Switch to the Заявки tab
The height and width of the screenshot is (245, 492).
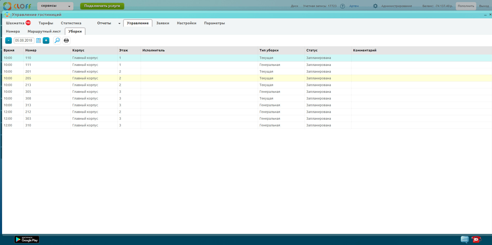pyautogui.click(x=163, y=23)
